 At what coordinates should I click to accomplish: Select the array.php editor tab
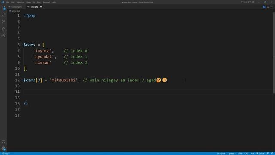click(x=34, y=7)
